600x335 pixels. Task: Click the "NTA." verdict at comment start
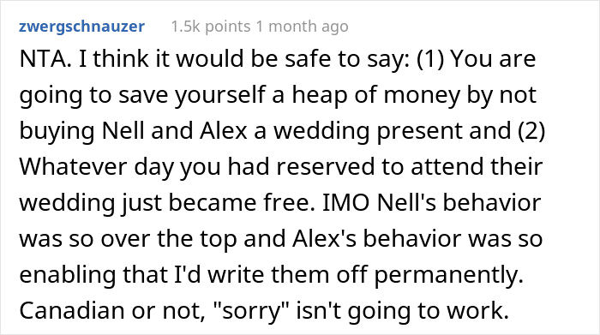(x=45, y=59)
